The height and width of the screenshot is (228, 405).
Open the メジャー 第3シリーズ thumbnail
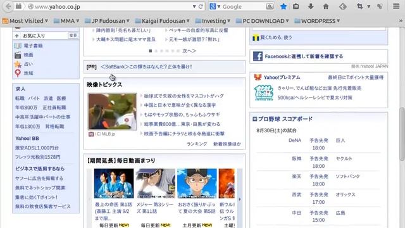[x=156, y=183]
